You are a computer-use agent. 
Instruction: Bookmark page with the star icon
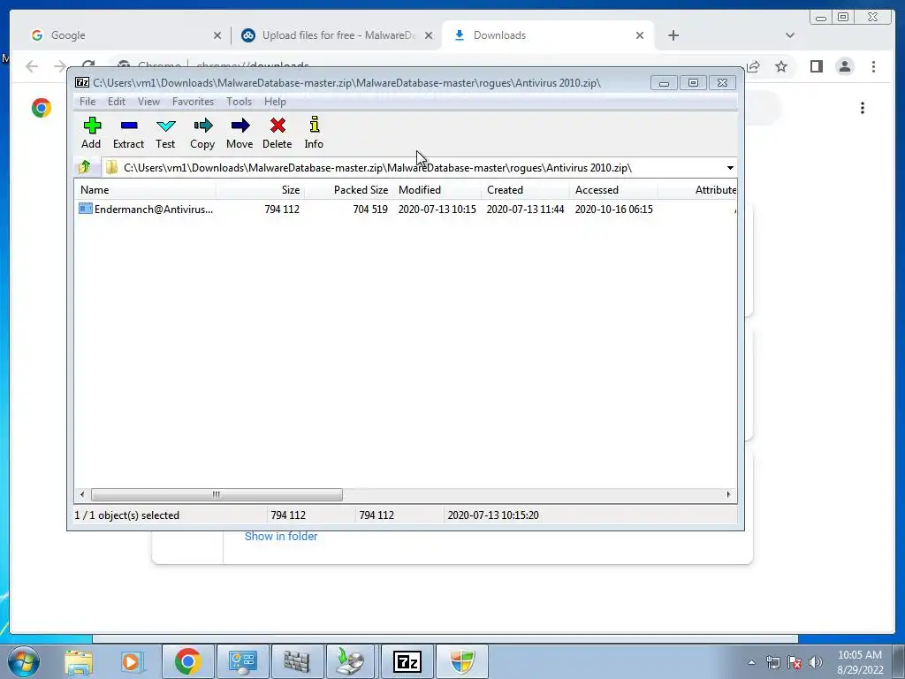pyautogui.click(x=781, y=66)
